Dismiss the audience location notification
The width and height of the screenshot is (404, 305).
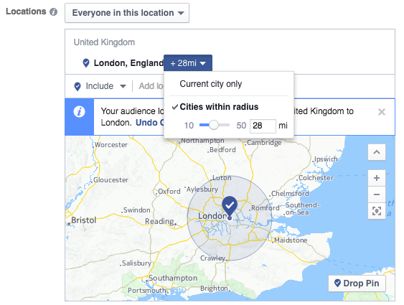tap(381, 112)
